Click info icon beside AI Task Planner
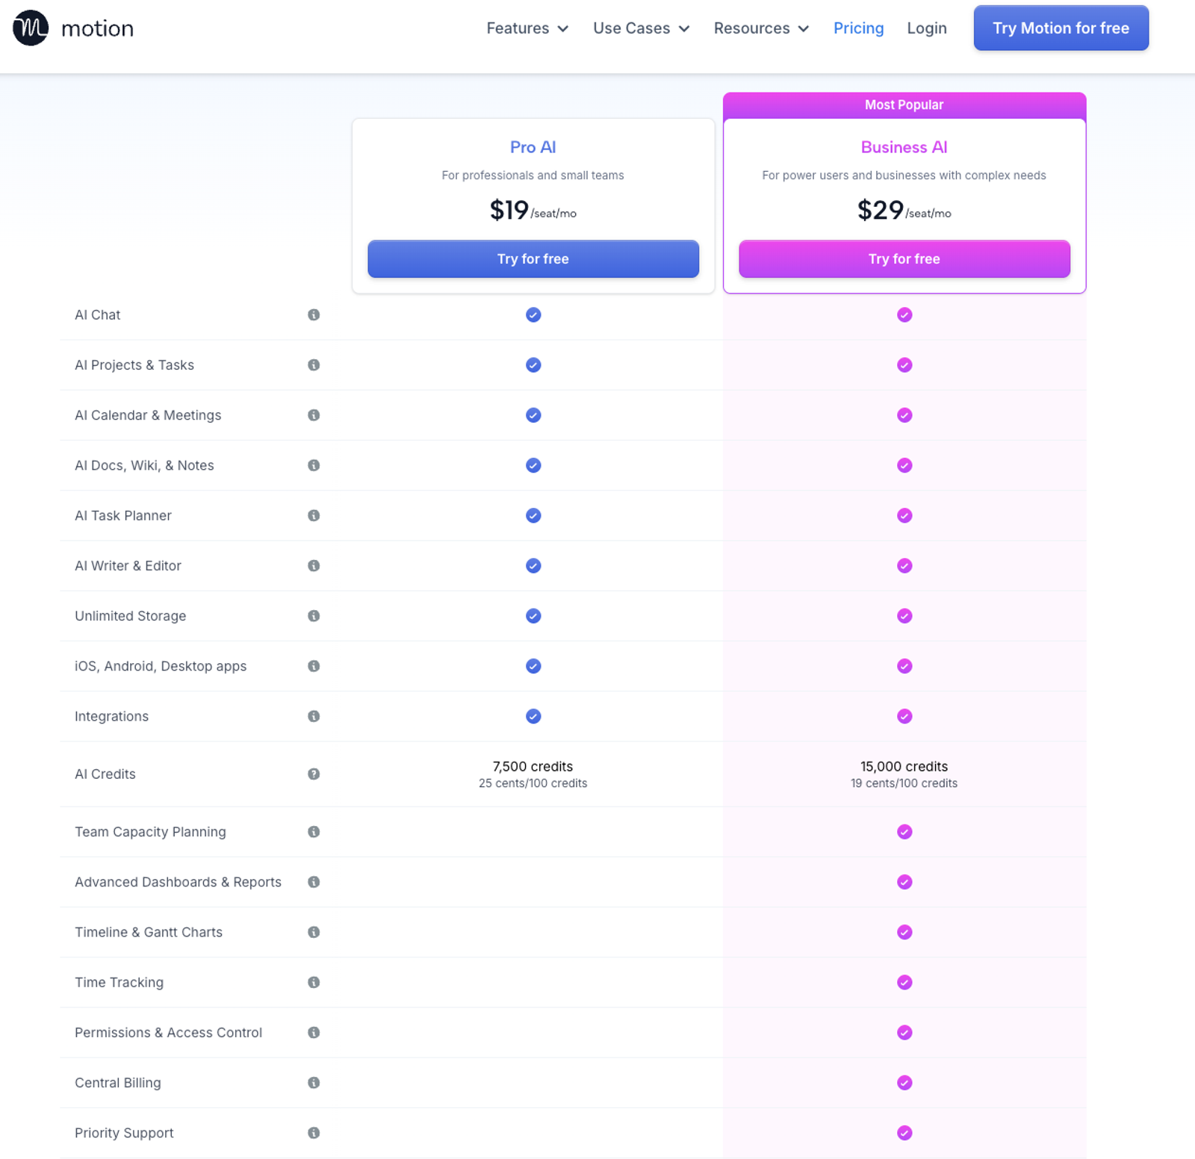This screenshot has height=1159, width=1195. click(314, 515)
